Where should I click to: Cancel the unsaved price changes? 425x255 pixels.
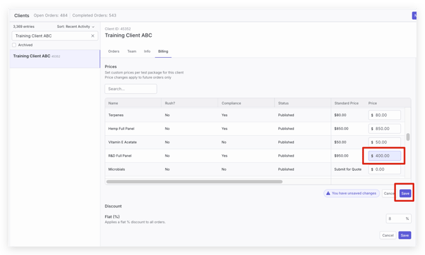point(389,193)
